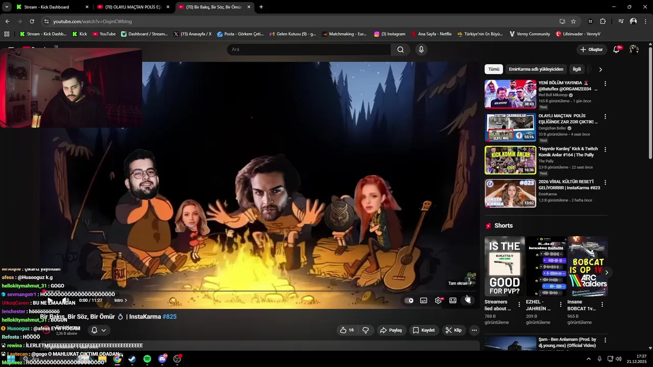Show more filter chips with right arrow
Viewport: 653px width, 367px height.
tap(600, 69)
